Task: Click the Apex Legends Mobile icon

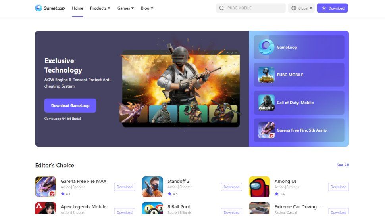Action: (x=45, y=208)
